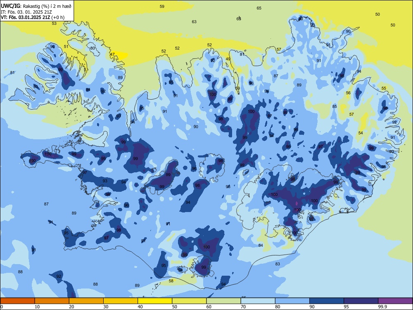Click the legend tick label '0'
Image resolution: width=413 pixels, height=310 pixels.
click(x=2, y=307)
